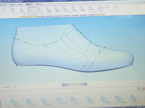Click the red icon at thumbnails panel edge
This screenshot has height=108, width=145.
pyautogui.click(x=144, y=89)
